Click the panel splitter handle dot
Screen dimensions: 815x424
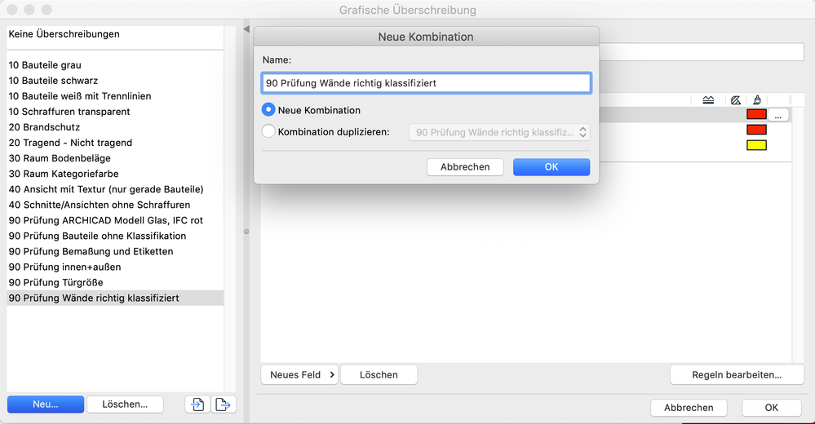coord(246,232)
